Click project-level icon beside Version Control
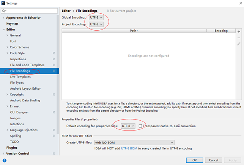This screenshot has height=165, width=244. point(54,154)
